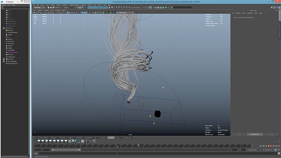Image resolution: width=281 pixels, height=158 pixels.
Task: Select by hierarchy mode icon
Action: click(x=77, y=7)
